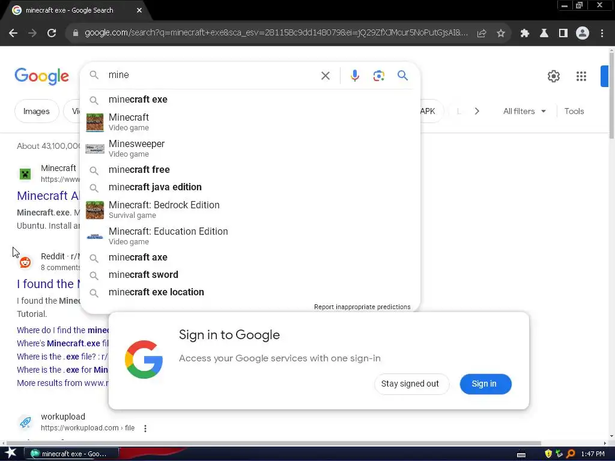Submit search with the blue magnifier icon
615x461 pixels.
(403, 75)
